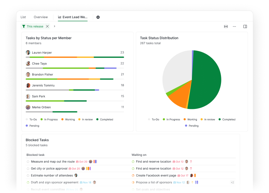Add a new view with plus icon

(98, 17)
